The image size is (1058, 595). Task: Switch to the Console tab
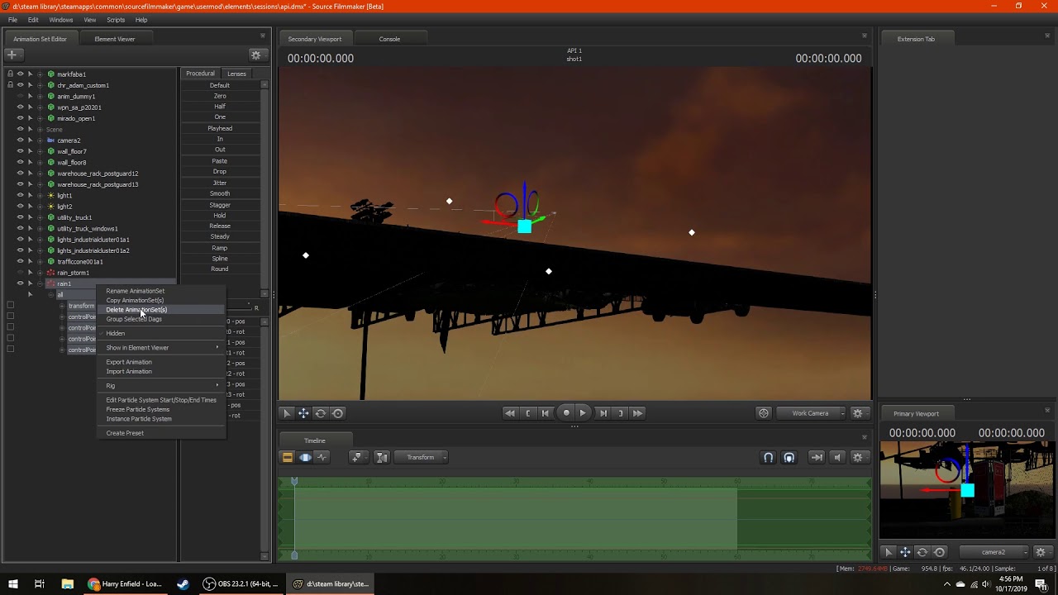click(389, 39)
